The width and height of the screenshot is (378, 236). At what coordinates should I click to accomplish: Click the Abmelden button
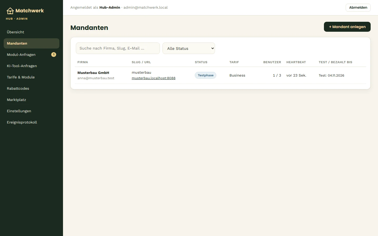pos(358,8)
